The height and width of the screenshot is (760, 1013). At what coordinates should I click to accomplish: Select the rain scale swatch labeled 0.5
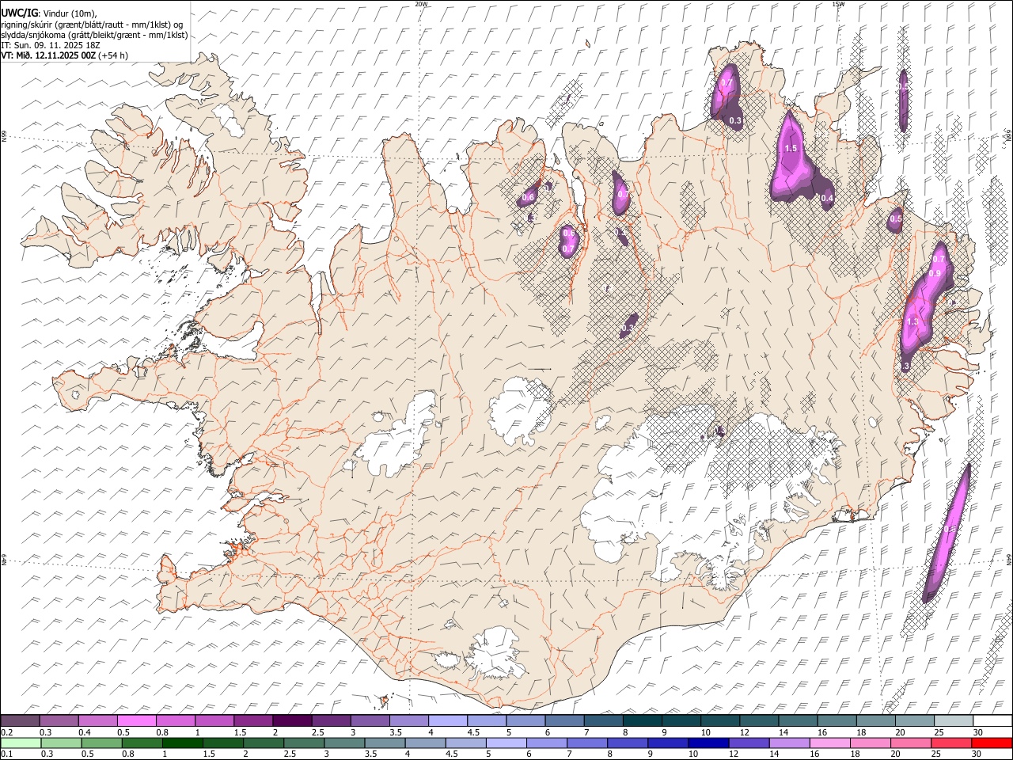pos(102,743)
